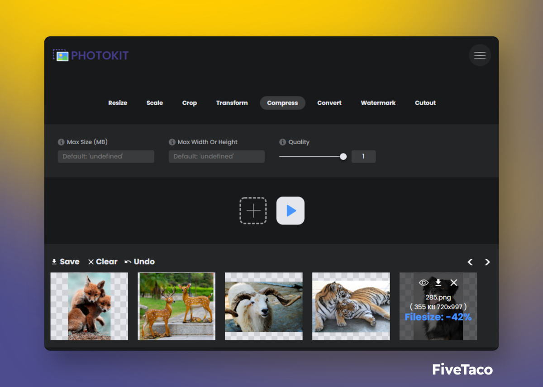The image size is (543, 387).
Task: Click the Save icon above the thumbnails
Action: point(54,261)
